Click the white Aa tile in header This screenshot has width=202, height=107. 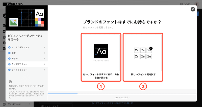[39, 14]
